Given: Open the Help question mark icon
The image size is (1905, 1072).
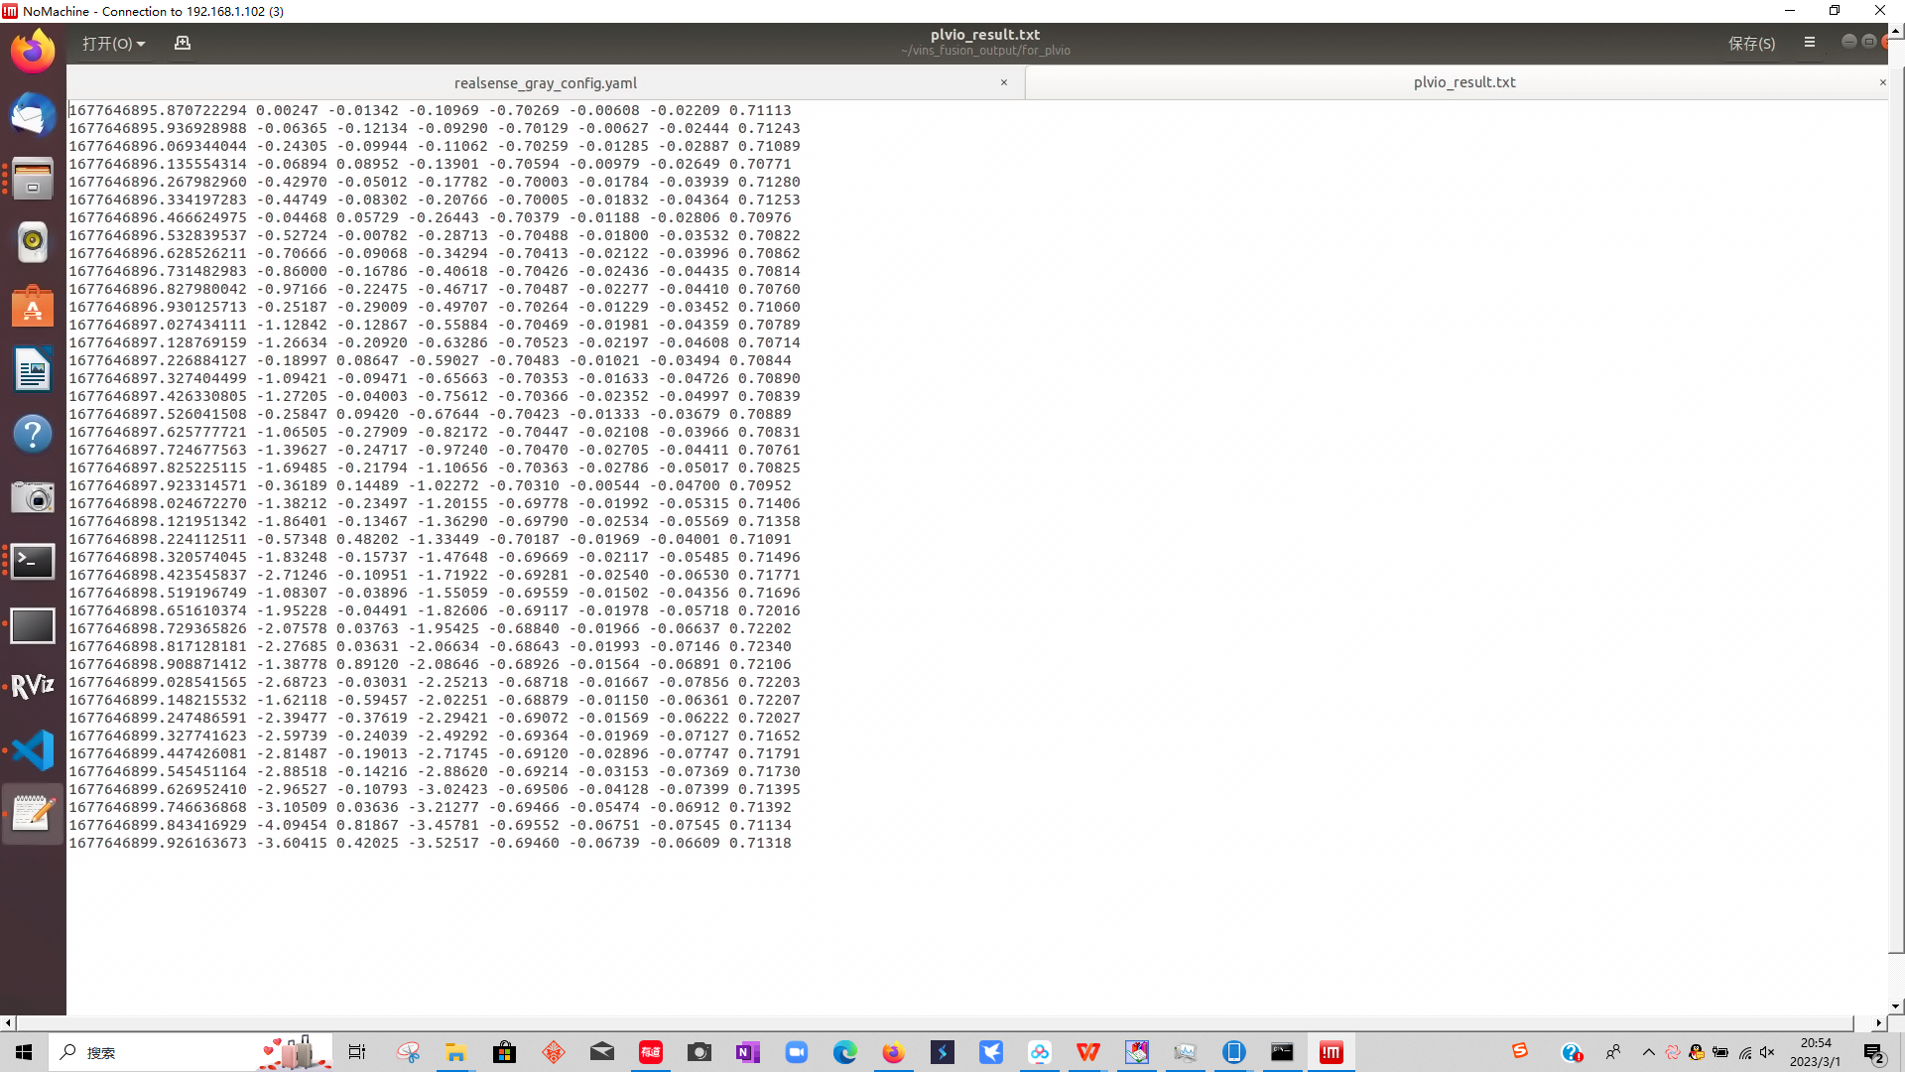Looking at the screenshot, I should coord(33,434).
